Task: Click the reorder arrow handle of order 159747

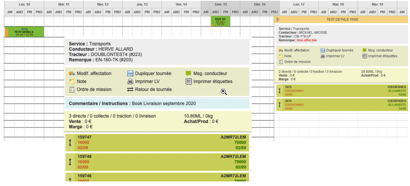Action: tap(70, 143)
